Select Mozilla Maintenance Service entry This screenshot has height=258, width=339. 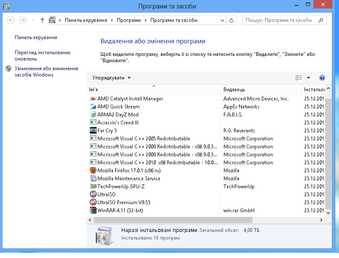[x=207, y=179]
